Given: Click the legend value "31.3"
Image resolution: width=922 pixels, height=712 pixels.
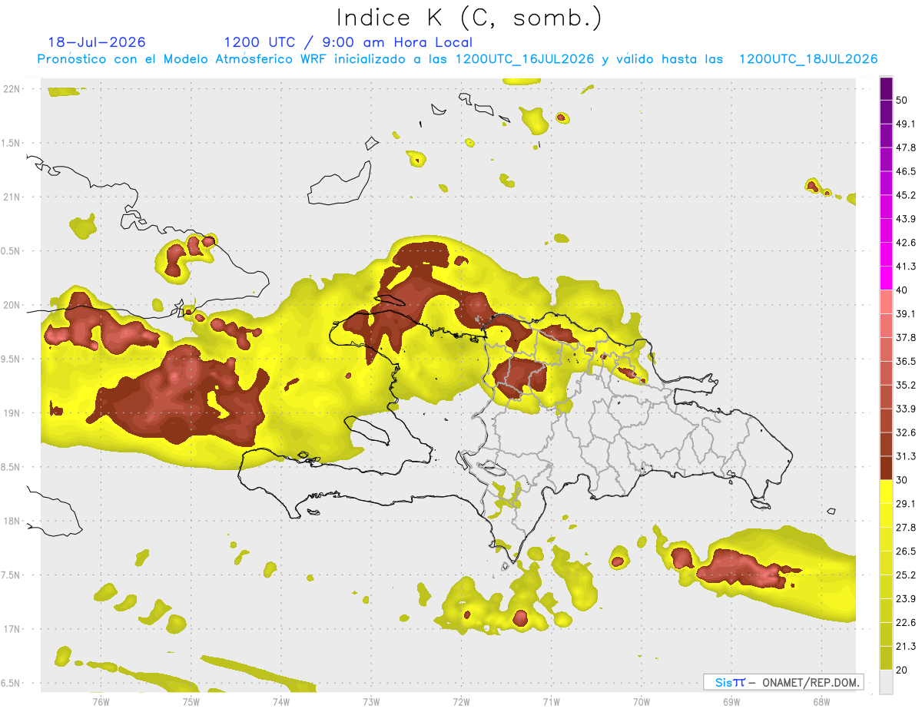Looking at the screenshot, I should click(x=906, y=456).
